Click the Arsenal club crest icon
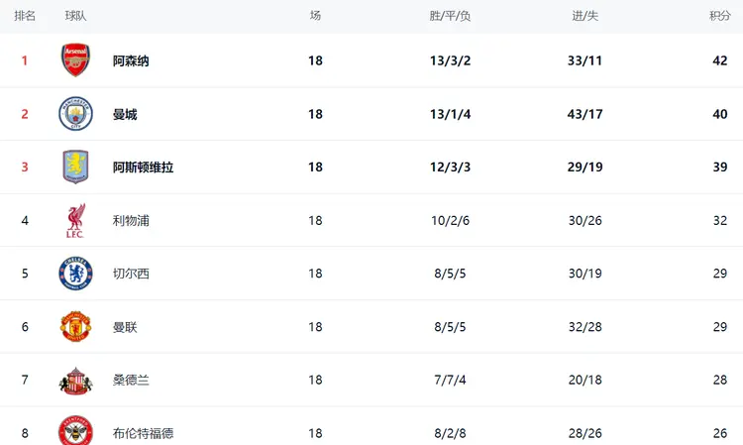743x445 pixels. [75, 60]
